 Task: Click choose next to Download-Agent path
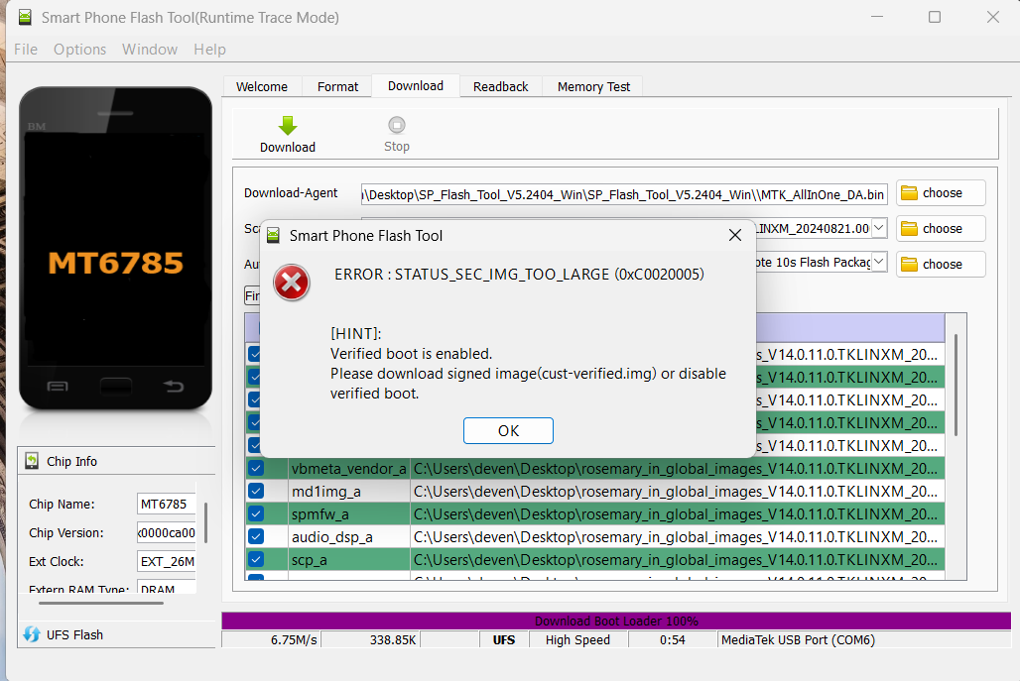tap(941, 193)
